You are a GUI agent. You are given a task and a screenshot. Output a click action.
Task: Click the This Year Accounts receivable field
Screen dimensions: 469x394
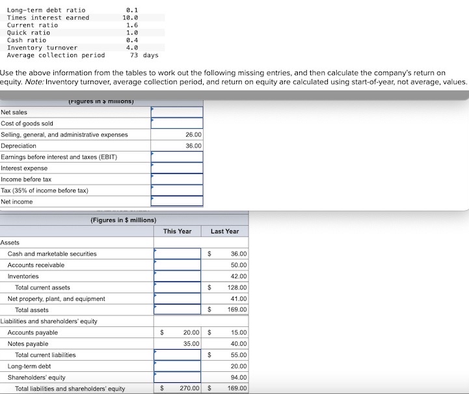coord(178,265)
